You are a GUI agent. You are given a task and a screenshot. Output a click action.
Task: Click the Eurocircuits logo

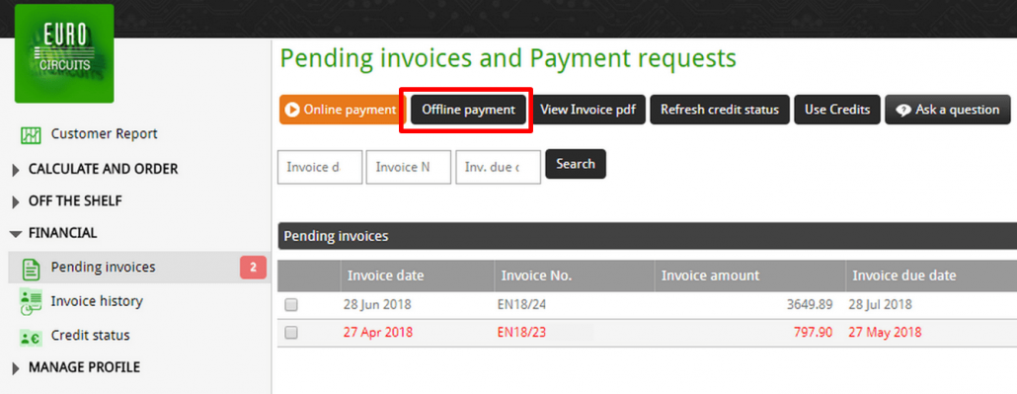[64, 53]
